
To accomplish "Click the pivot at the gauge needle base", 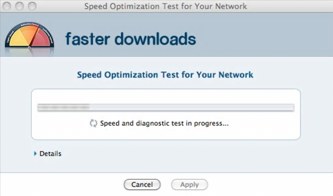I will [29, 48].
